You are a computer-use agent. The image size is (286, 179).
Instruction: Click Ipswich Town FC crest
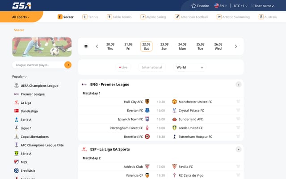click(x=147, y=119)
